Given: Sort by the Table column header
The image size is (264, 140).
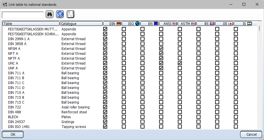Looking at the screenshot, I should (31, 24).
